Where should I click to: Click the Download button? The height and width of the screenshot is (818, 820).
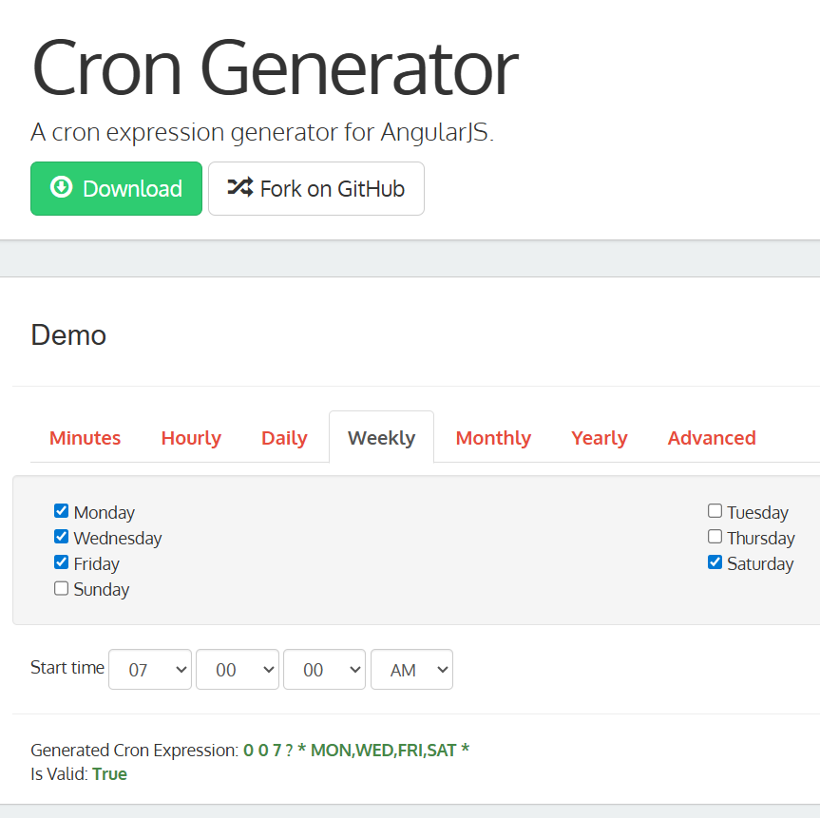tap(116, 188)
